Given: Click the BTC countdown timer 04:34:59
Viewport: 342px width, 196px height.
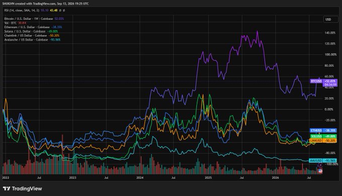Looking at the screenshot, I should pyautogui.click(x=330, y=85).
